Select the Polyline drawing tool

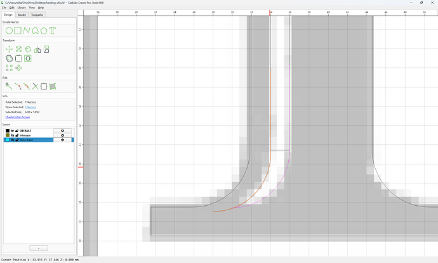[27, 30]
